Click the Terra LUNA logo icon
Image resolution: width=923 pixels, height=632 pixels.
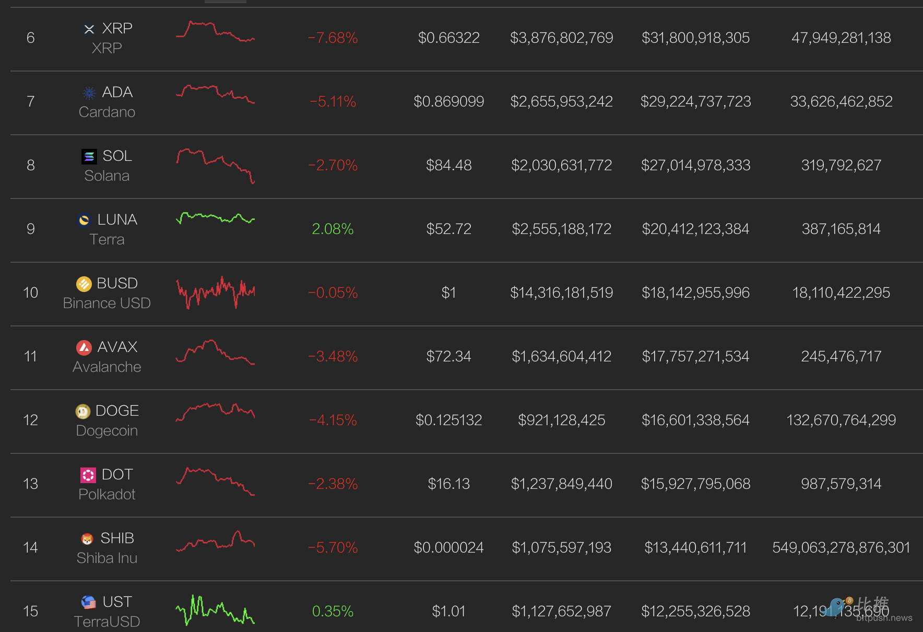pyautogui.click(x=84, y=220)
